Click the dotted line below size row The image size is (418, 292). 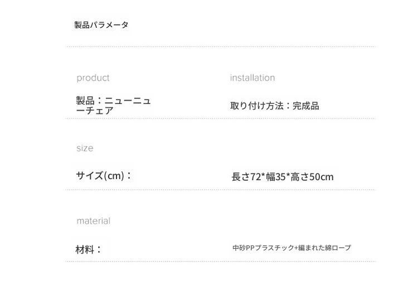(x=221, y=190)
